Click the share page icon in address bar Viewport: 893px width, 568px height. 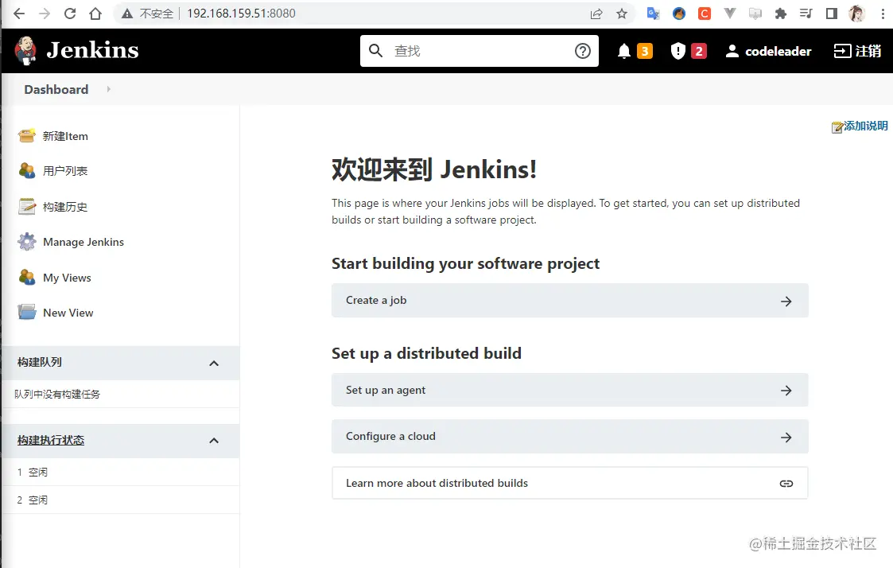[596, 14]
